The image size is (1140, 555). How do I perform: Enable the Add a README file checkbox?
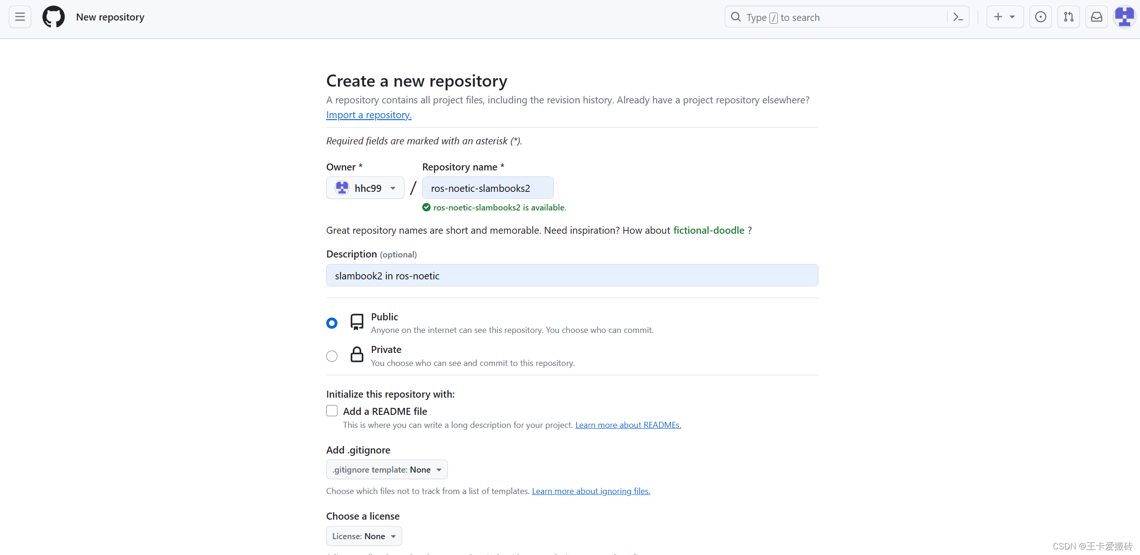coord(331,411)
